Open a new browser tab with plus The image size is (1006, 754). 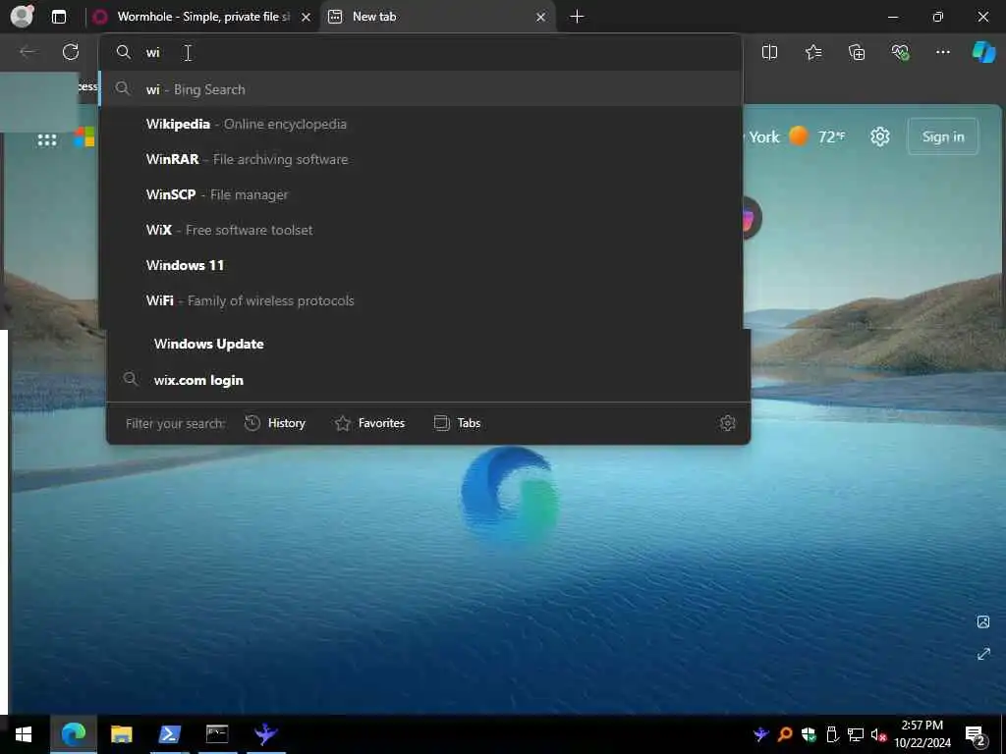click(x=577, y=17)
